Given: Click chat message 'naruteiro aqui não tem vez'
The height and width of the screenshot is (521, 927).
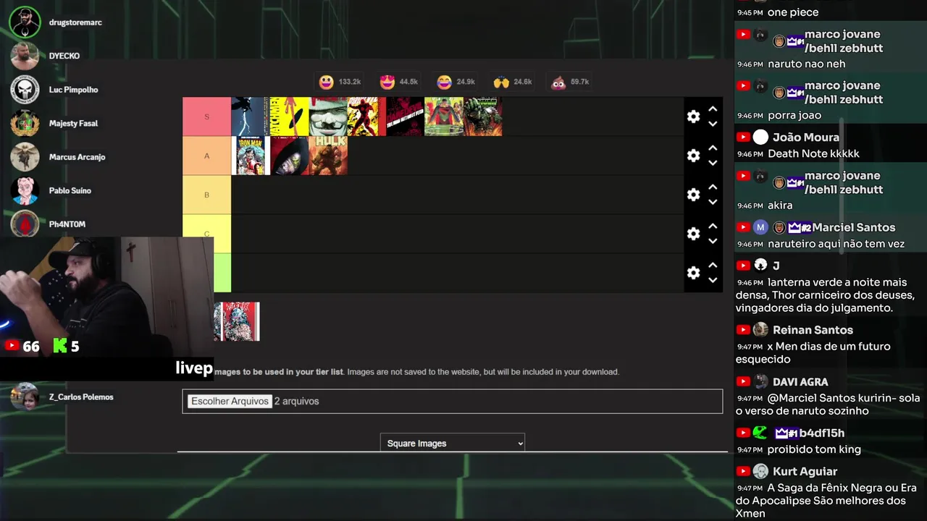Looking at the screenshot, I should coord(836,244).
